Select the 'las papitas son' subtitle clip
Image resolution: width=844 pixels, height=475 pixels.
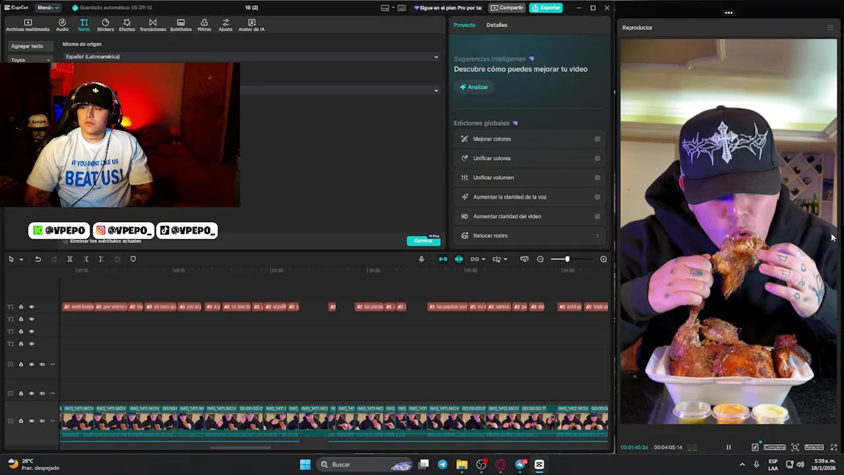coord(448,307)
